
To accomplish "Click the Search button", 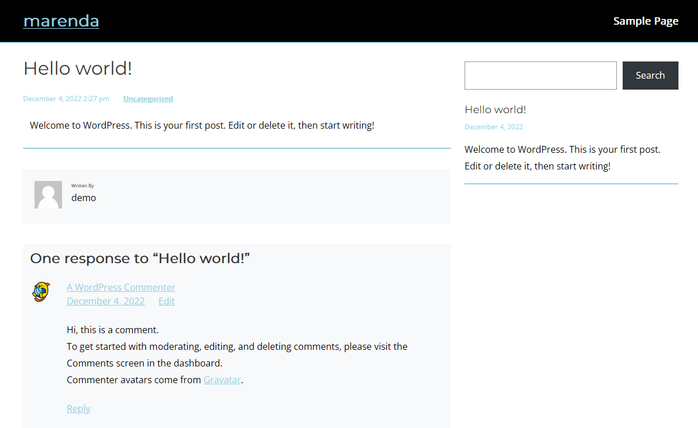I will pos(650,75).
